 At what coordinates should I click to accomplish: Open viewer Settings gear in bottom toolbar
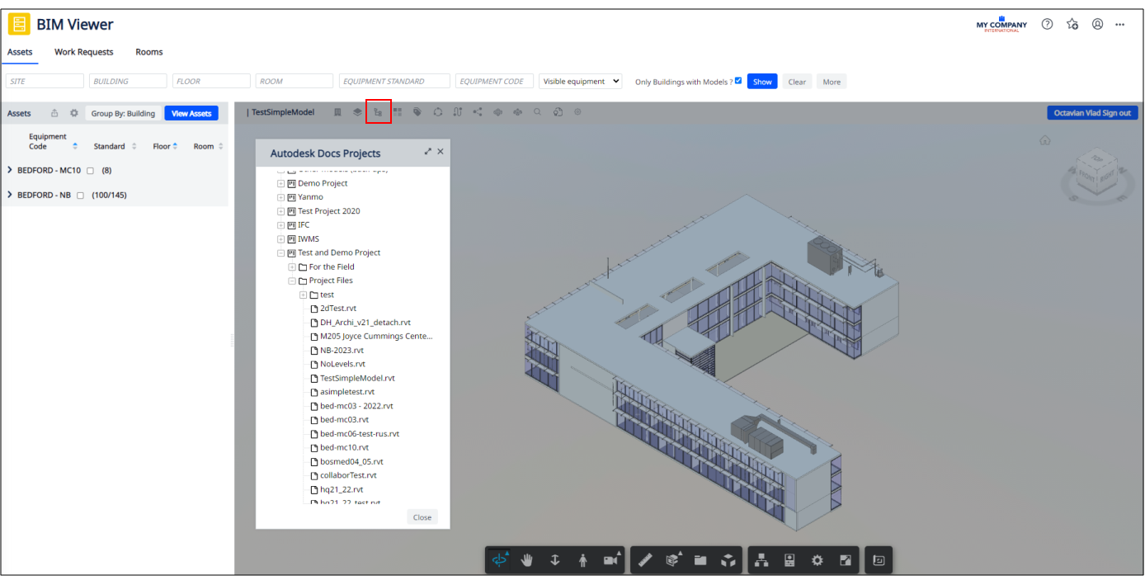pyautogui.click(x=818, y=560)
